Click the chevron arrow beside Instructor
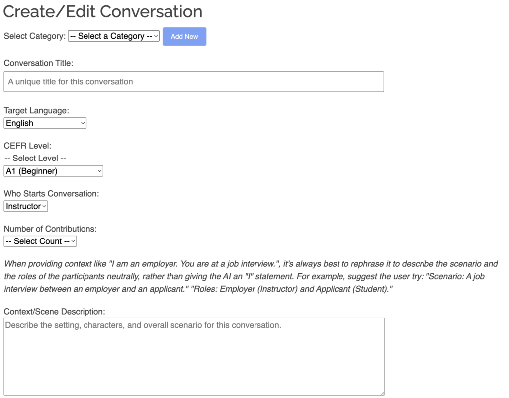 44,206
